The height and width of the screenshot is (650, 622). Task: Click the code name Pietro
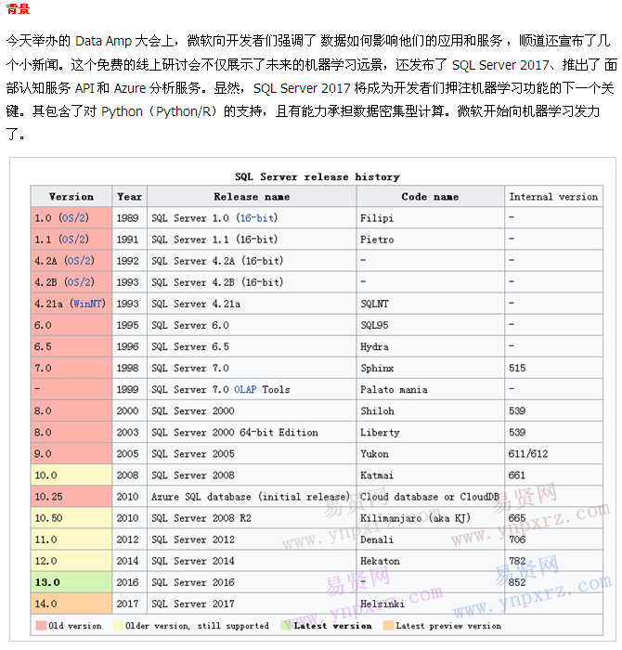pos(377,240)
